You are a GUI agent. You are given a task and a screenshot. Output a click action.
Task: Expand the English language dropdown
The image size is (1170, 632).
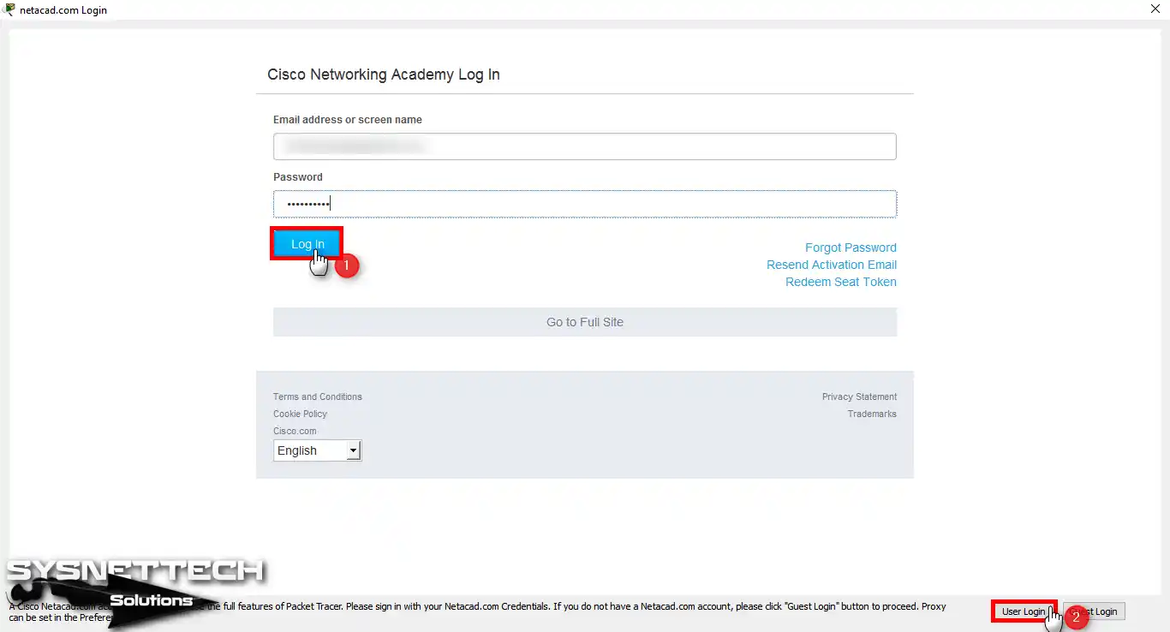coord(318,450)
